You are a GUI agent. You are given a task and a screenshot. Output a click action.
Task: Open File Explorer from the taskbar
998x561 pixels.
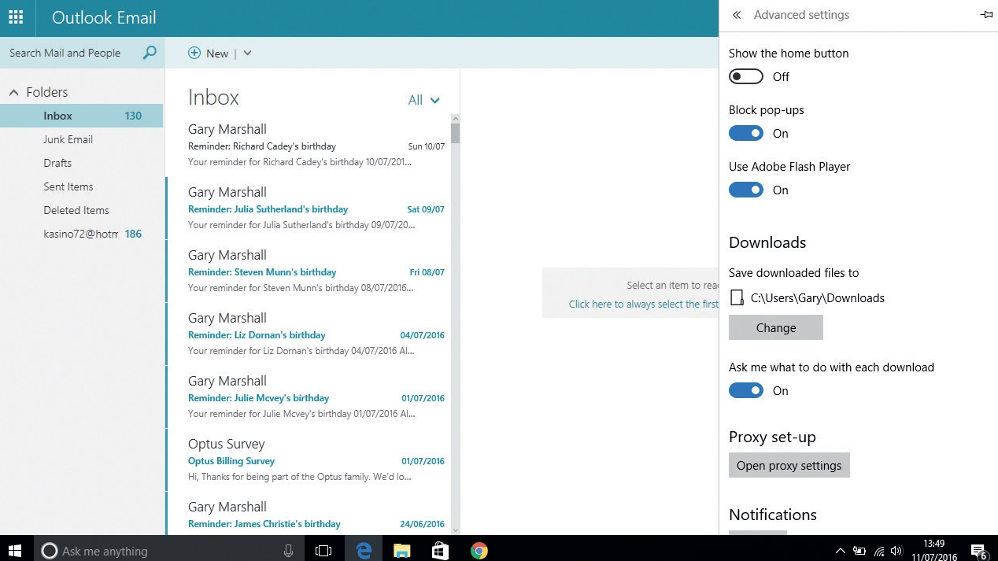pos(401,551)
